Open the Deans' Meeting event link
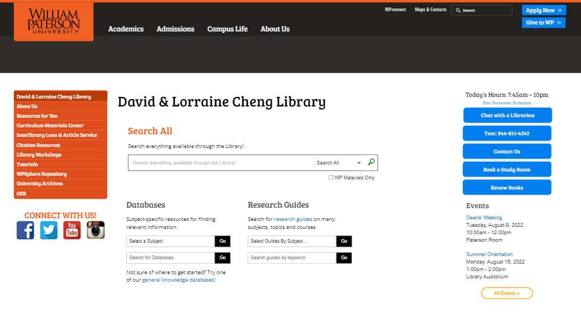The image size is (581, 321). pos(484,218)
